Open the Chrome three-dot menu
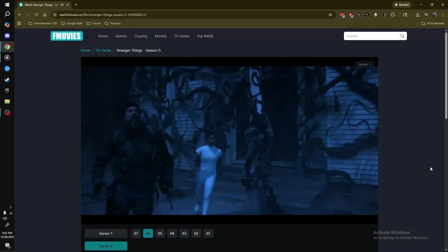This screenshot has width=448, height=252. pos(443,15)
